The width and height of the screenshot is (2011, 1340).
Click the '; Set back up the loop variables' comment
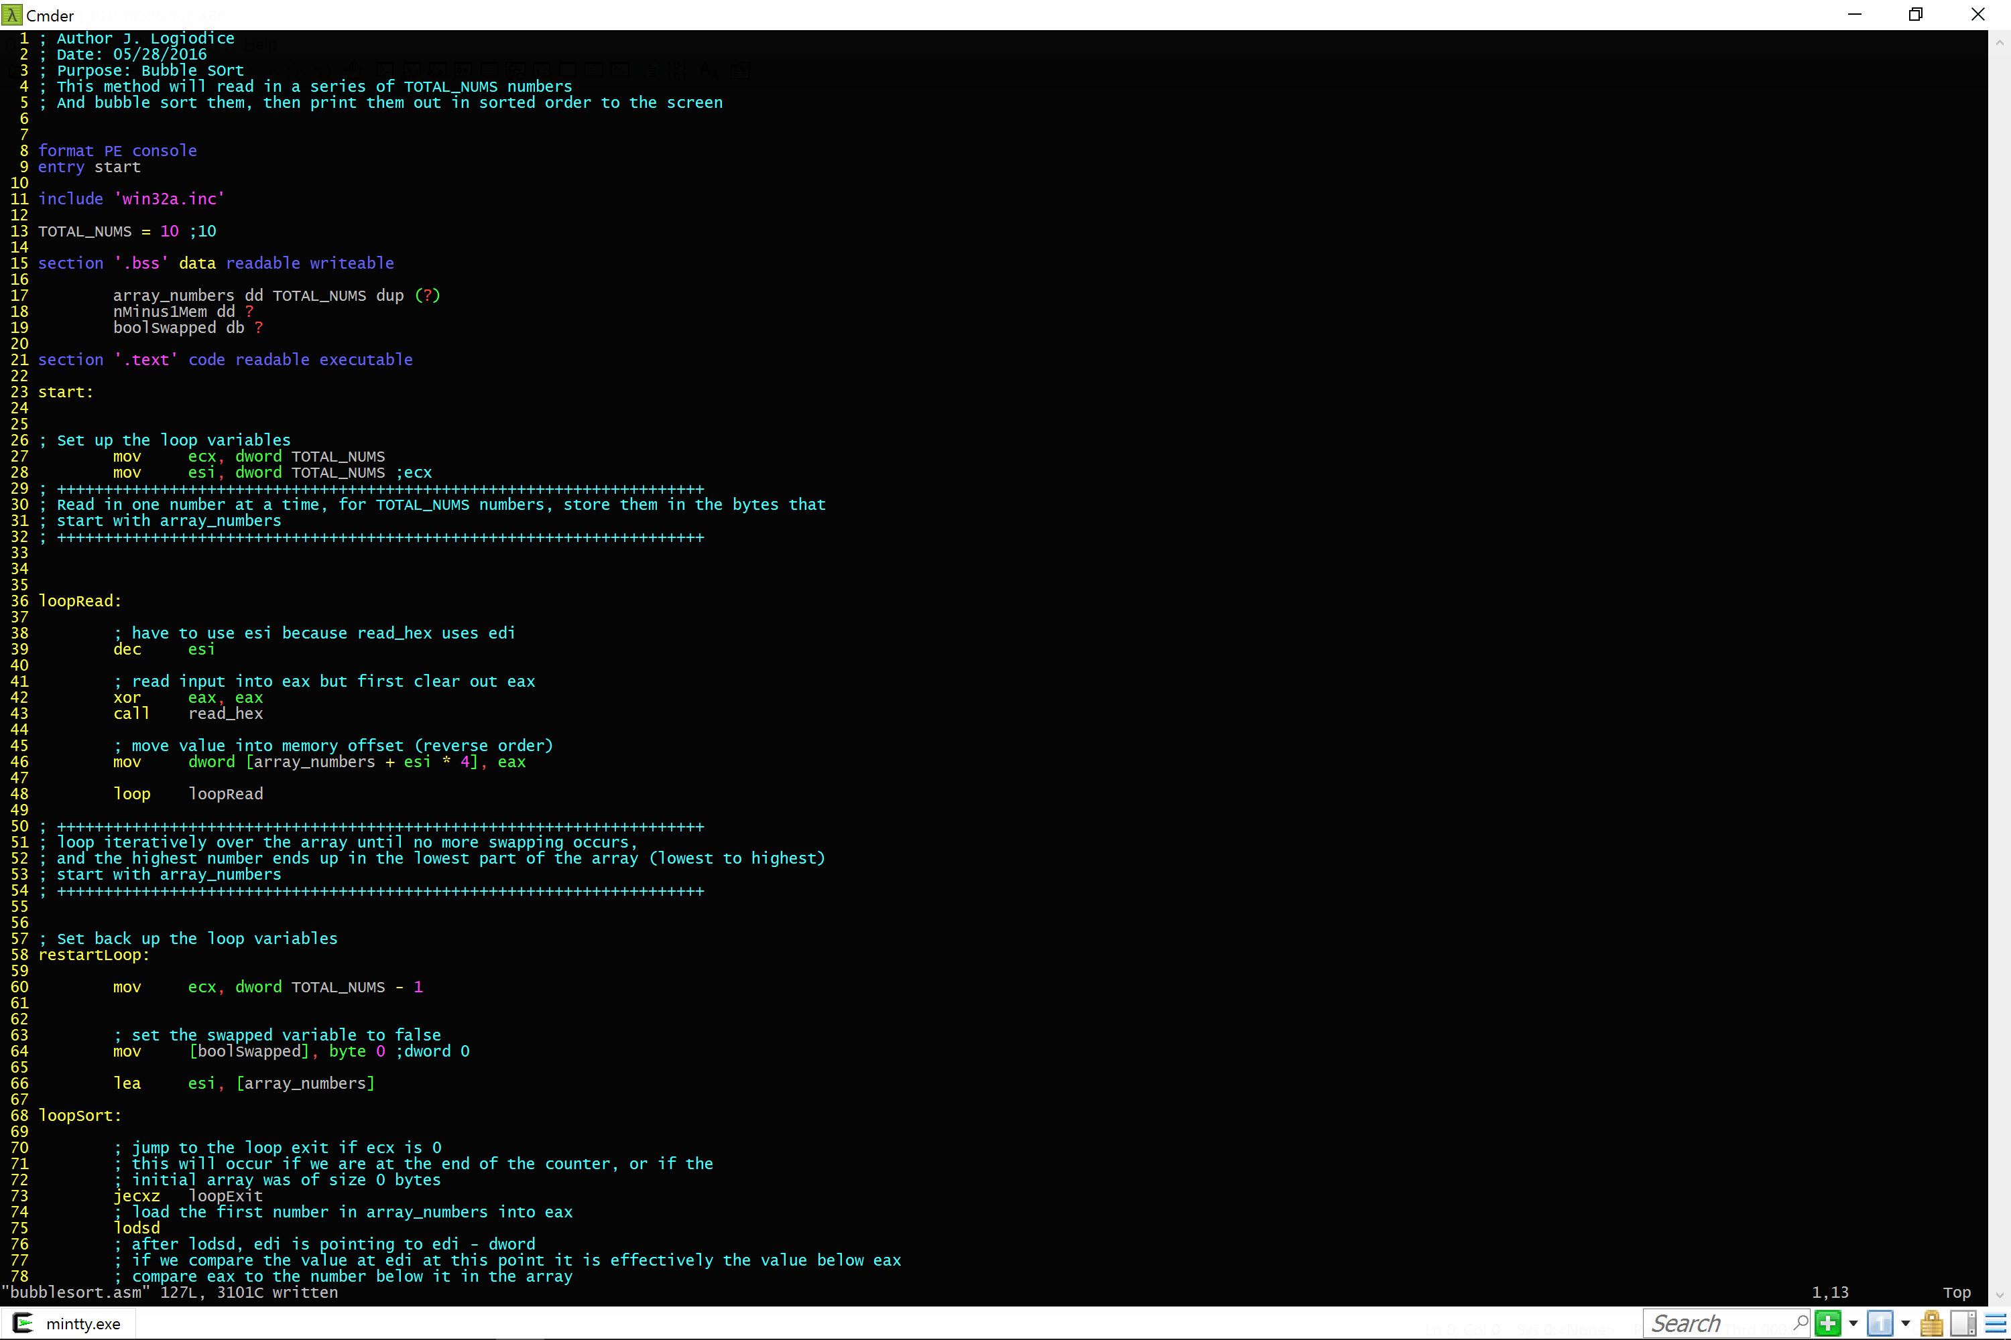coord(188,939)
